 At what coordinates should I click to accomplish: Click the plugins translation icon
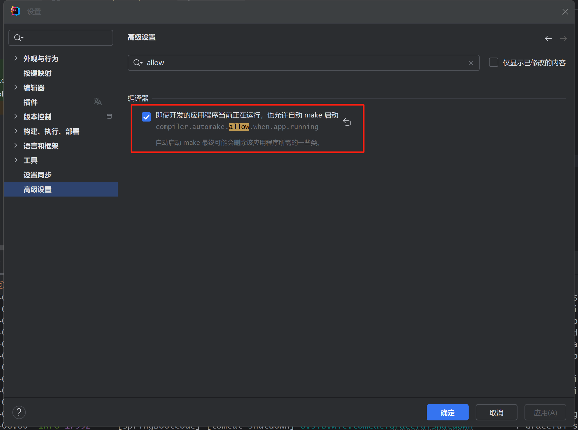pos(98,102)
